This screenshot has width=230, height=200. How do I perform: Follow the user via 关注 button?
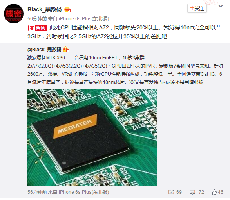(x=197, y=8)
